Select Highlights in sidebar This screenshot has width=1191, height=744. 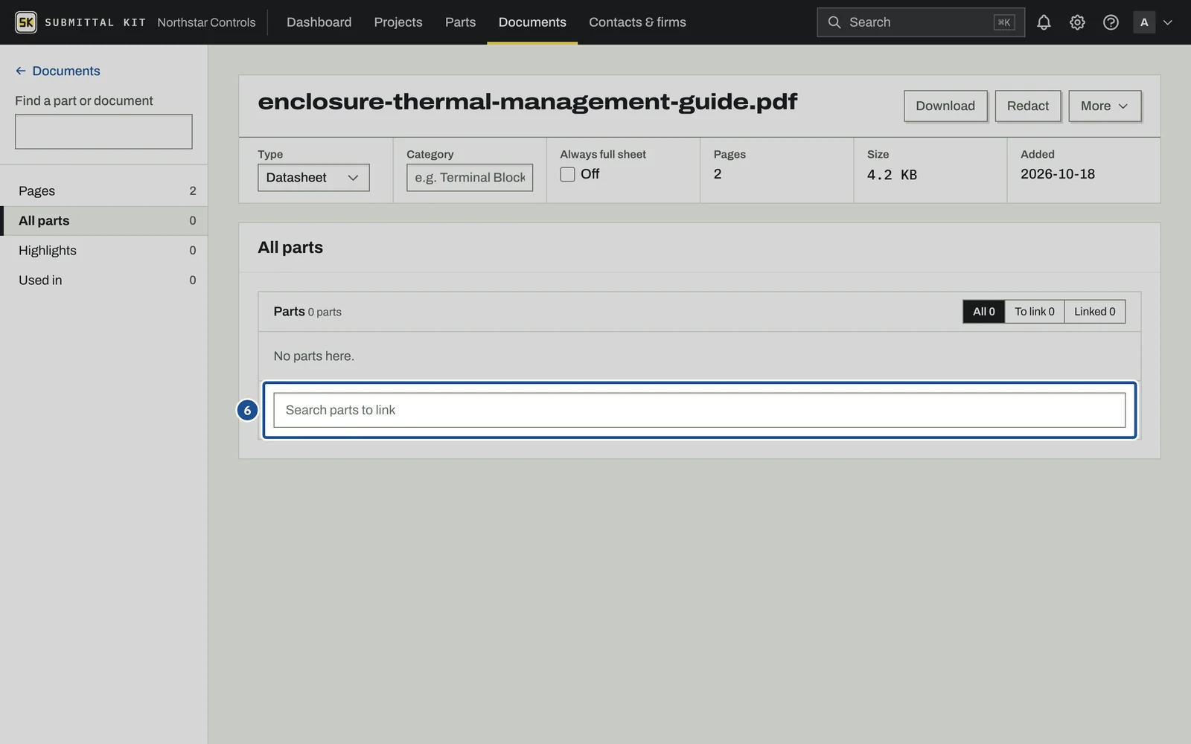[x=103, y=251]
